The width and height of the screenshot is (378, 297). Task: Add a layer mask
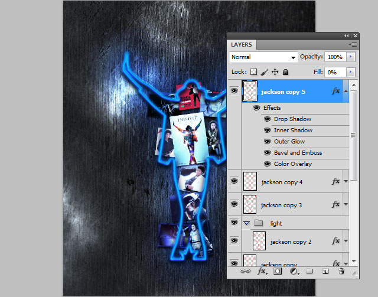click(x=278, y=271)
